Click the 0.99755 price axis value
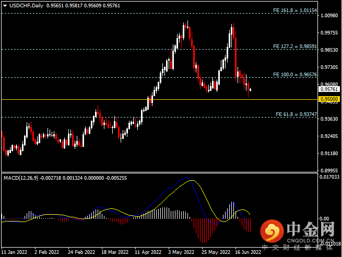The height and width of the screenshot is (257, 342). [329, 33]
